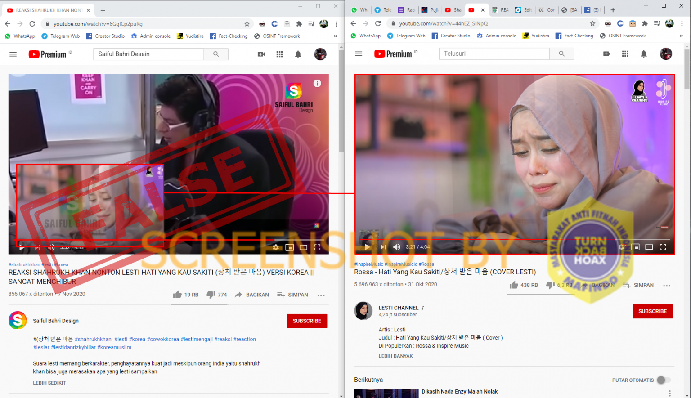Open #shahrukhkhan hashtag in description
Image resolution: width=691 pixels, height=398 pixels.
tap(93, 339)
